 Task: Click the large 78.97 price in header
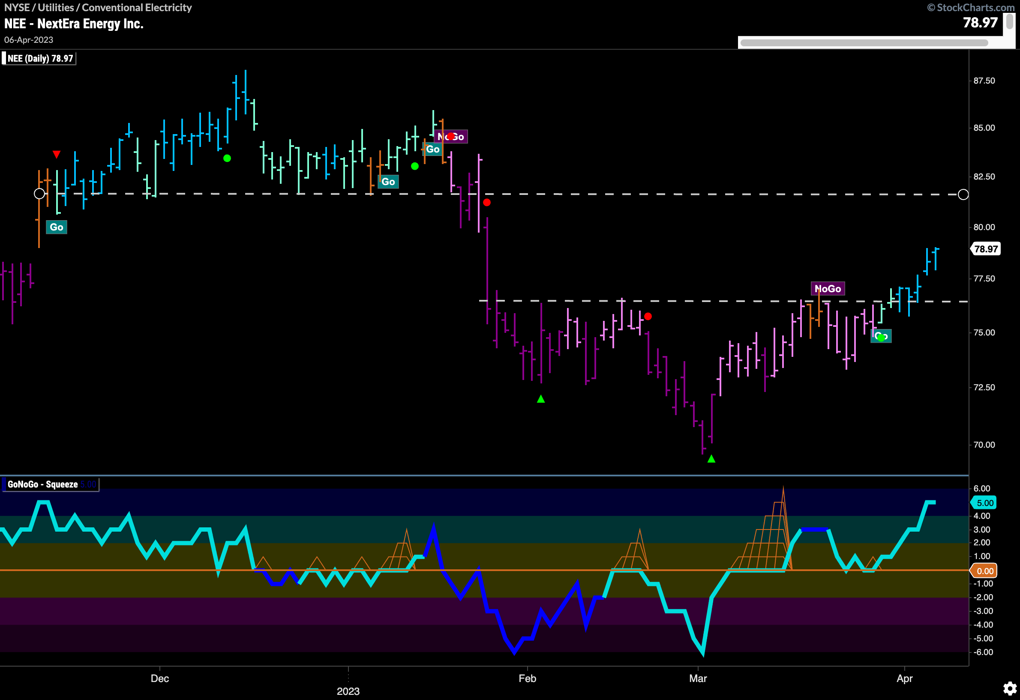click(x=980, y=22)
